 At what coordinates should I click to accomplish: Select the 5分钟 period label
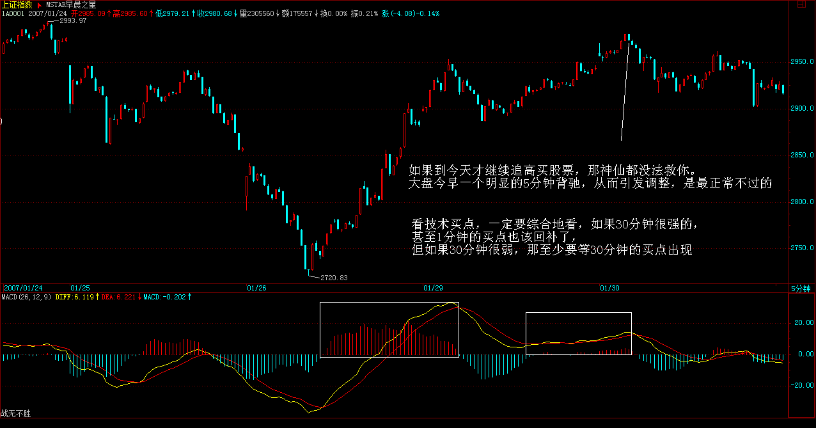[800, 289]
